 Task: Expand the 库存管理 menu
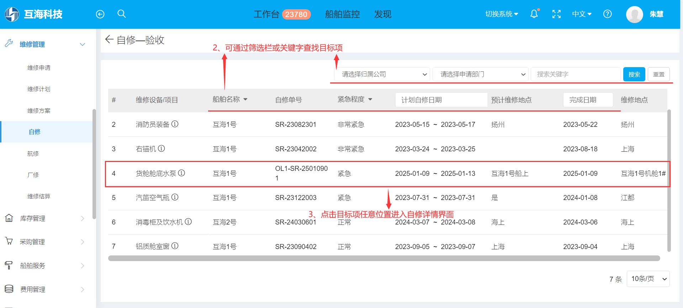[83, 218]
